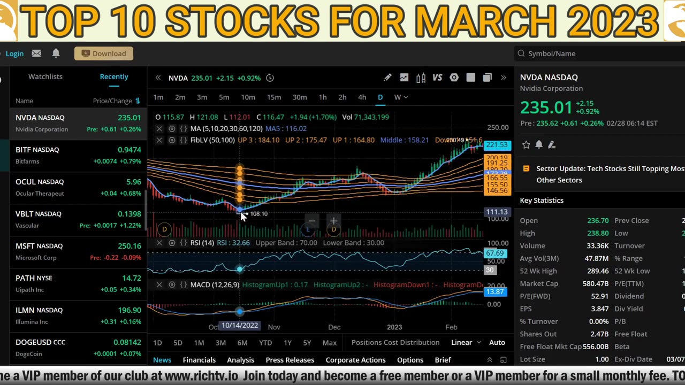Select the Max range button
This screenshot has height=385, width=685.
click(x=330, y=343)
